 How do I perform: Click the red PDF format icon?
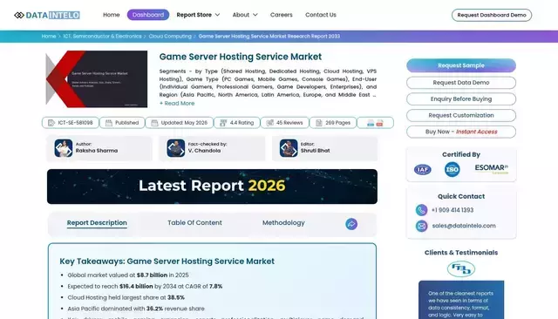click(380, 123)
